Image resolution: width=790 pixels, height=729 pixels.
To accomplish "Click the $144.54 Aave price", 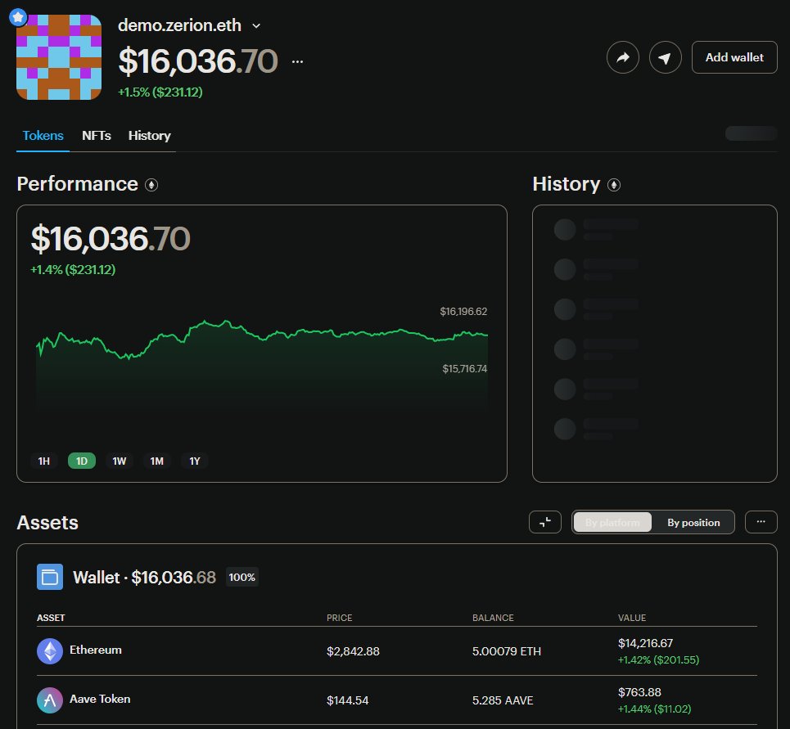I will click(x=347, y=700).
